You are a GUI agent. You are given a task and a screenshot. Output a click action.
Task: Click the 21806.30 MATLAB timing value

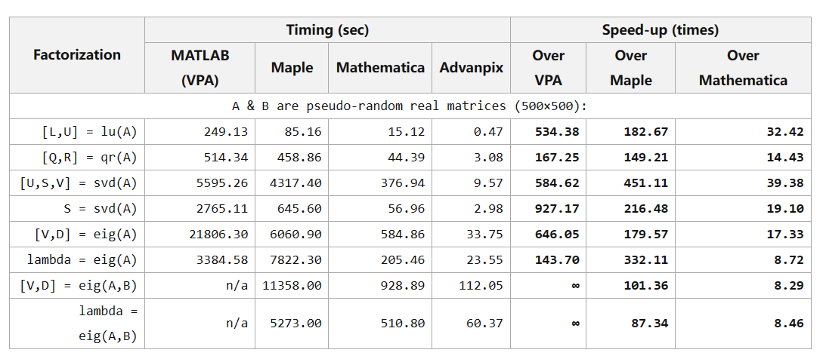pyautogui.click(x=218, y=235)
